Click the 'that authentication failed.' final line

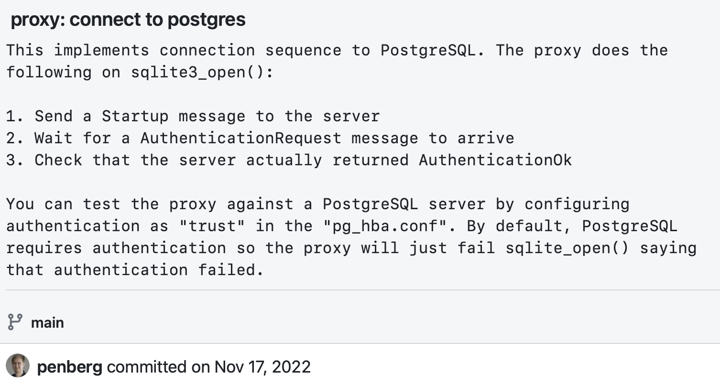(x=135, y=270)
